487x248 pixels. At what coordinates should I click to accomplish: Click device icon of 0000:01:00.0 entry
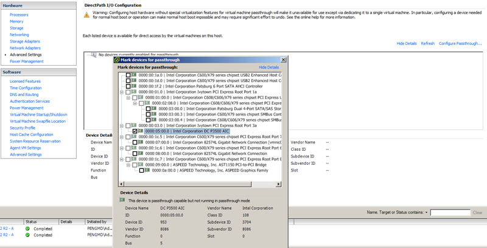(x=141, y=97)
